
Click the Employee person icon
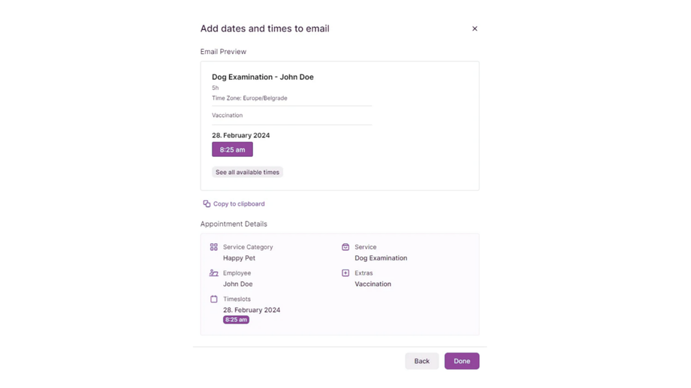[x=214, y=273]
